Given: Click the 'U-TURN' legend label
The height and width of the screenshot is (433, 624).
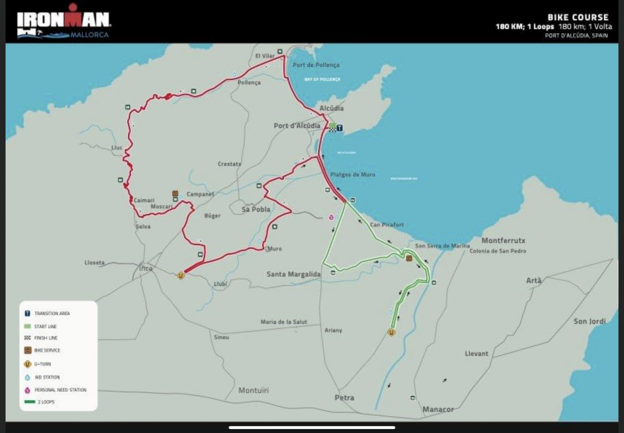Looking at the screenshot, I should click(x=43, y=364).
